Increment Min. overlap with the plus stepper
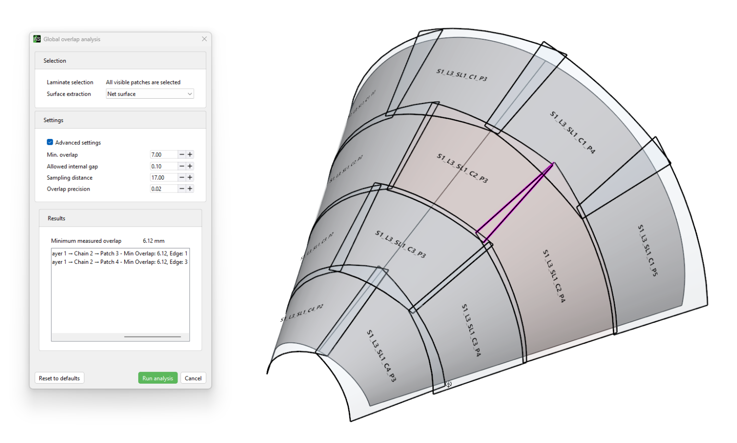737x443 pixels. coord(190,154)
